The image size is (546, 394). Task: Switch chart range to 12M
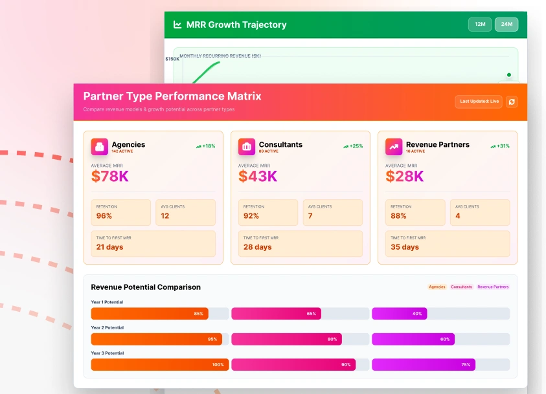click(480, 25)
